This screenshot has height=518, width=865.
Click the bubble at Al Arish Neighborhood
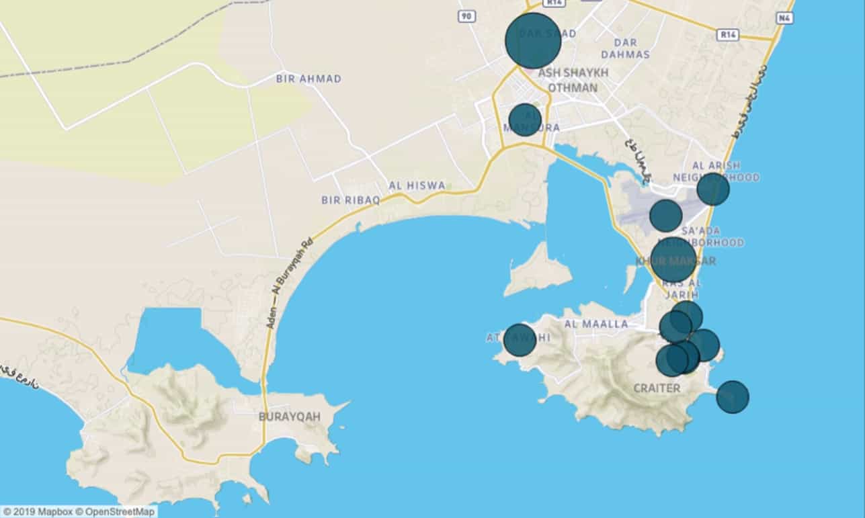(x=713, y=189)
